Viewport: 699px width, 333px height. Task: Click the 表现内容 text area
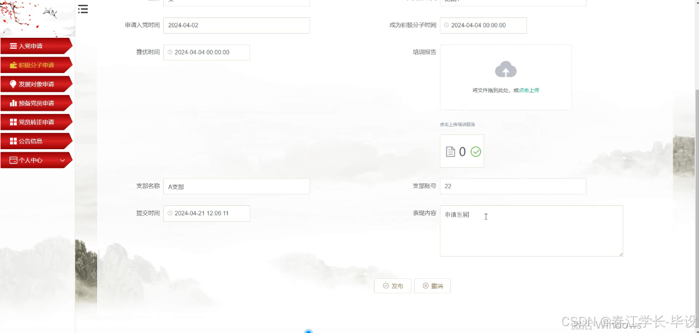tap(531, 231)
